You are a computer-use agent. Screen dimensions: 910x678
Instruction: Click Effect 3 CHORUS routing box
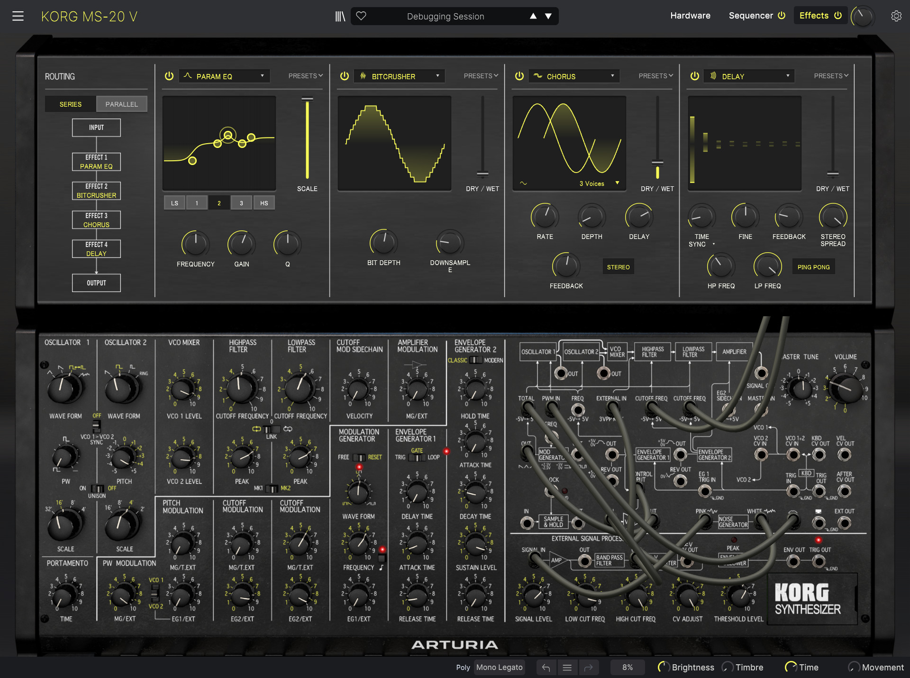[96, 220]
